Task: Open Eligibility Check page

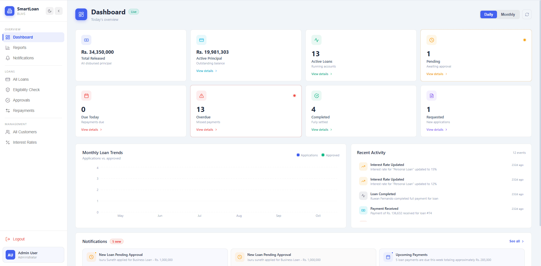Action: pyautogui.click(x=33, y=90)
